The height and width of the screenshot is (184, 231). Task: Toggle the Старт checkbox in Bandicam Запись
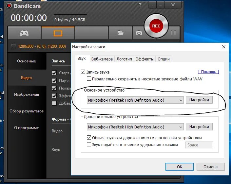pos(54,73)
